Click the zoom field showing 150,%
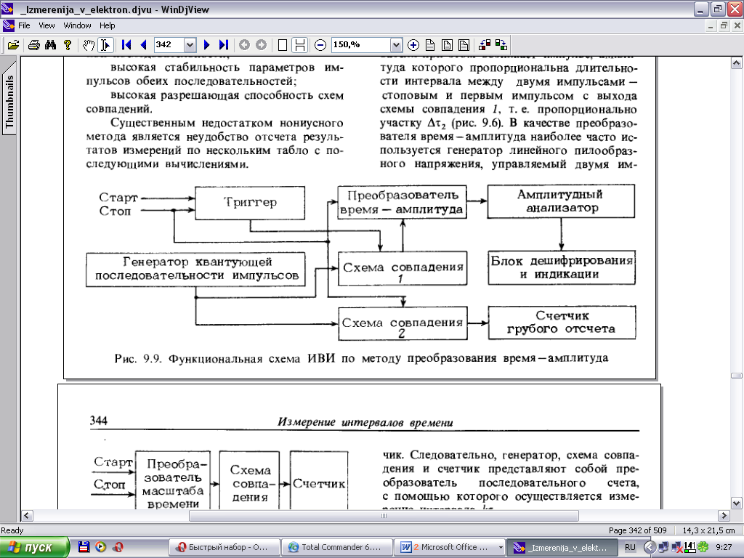This screenshot has height=558, width=744. click(x=360, y=44)
